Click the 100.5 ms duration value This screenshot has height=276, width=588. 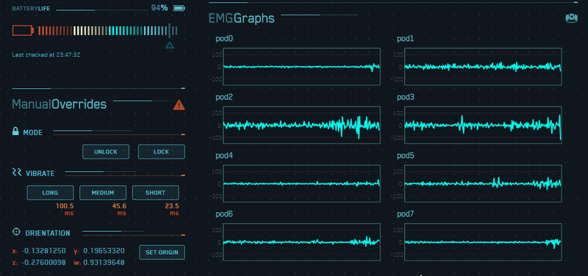65,209
